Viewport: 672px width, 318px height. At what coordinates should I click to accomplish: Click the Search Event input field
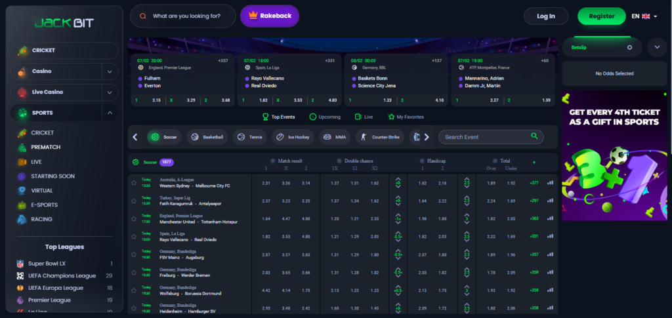coord(484,137)
